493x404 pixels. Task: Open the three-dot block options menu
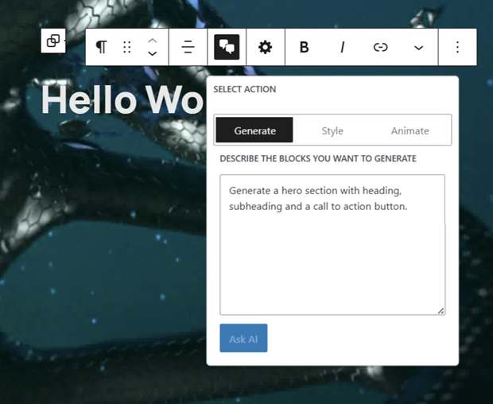457,48
